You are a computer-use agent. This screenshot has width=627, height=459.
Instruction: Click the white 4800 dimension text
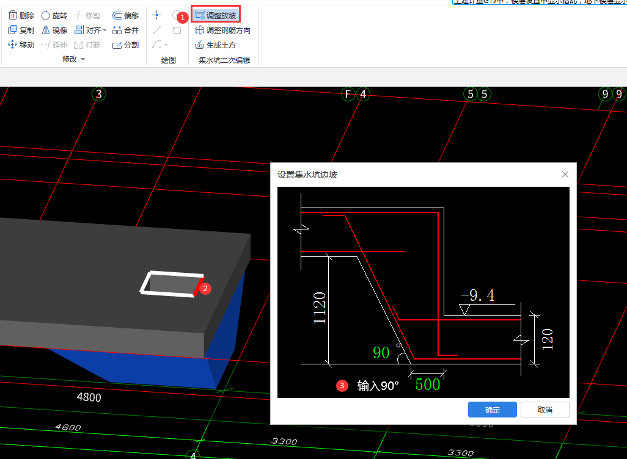89,397
